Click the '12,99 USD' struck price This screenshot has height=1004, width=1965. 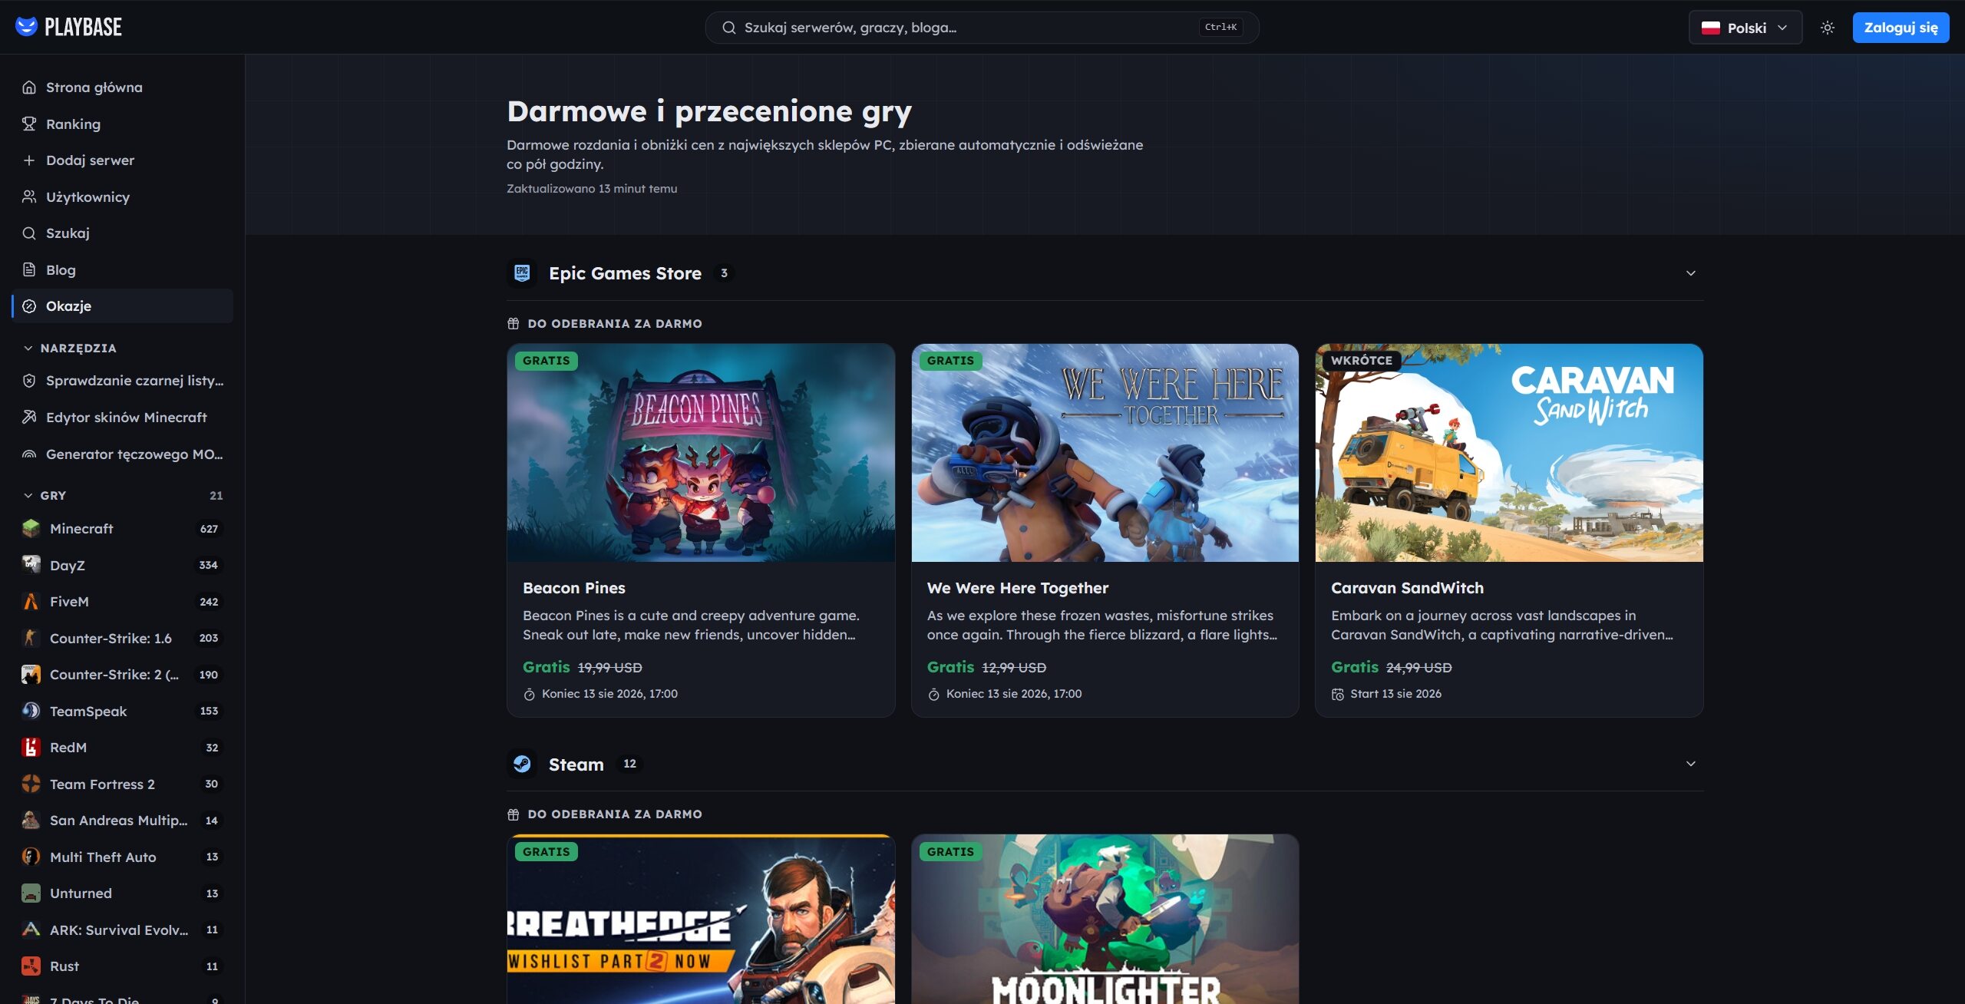tap(1014, 668)
